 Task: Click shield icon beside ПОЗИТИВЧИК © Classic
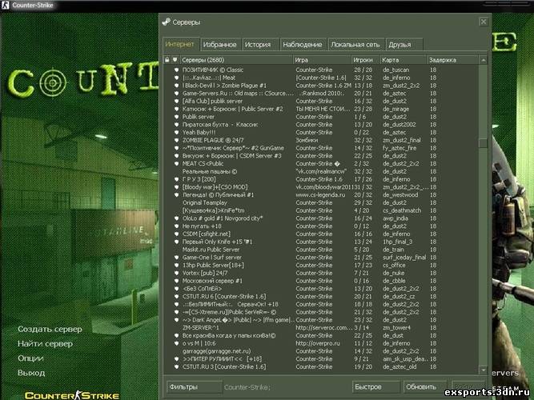pyautogui.click(x=176, y=70)
